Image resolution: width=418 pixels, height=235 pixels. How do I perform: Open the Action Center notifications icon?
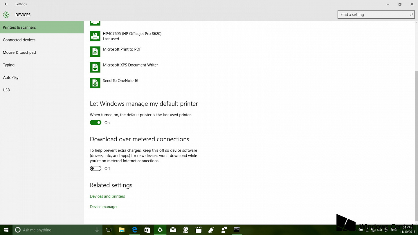[386, 230]
